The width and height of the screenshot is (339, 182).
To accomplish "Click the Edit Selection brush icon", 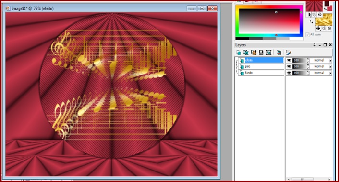I will (289, 52).
